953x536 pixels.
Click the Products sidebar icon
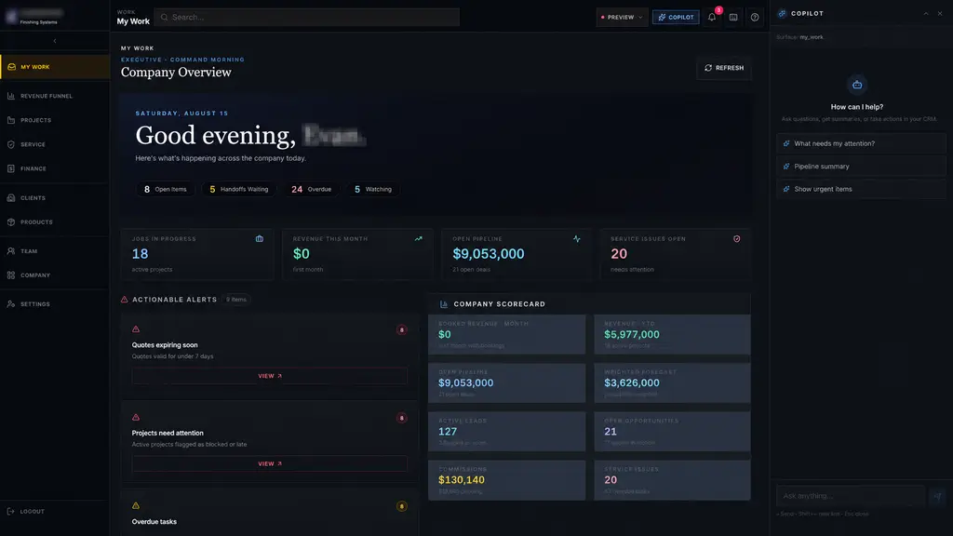(x=11, y=222)
